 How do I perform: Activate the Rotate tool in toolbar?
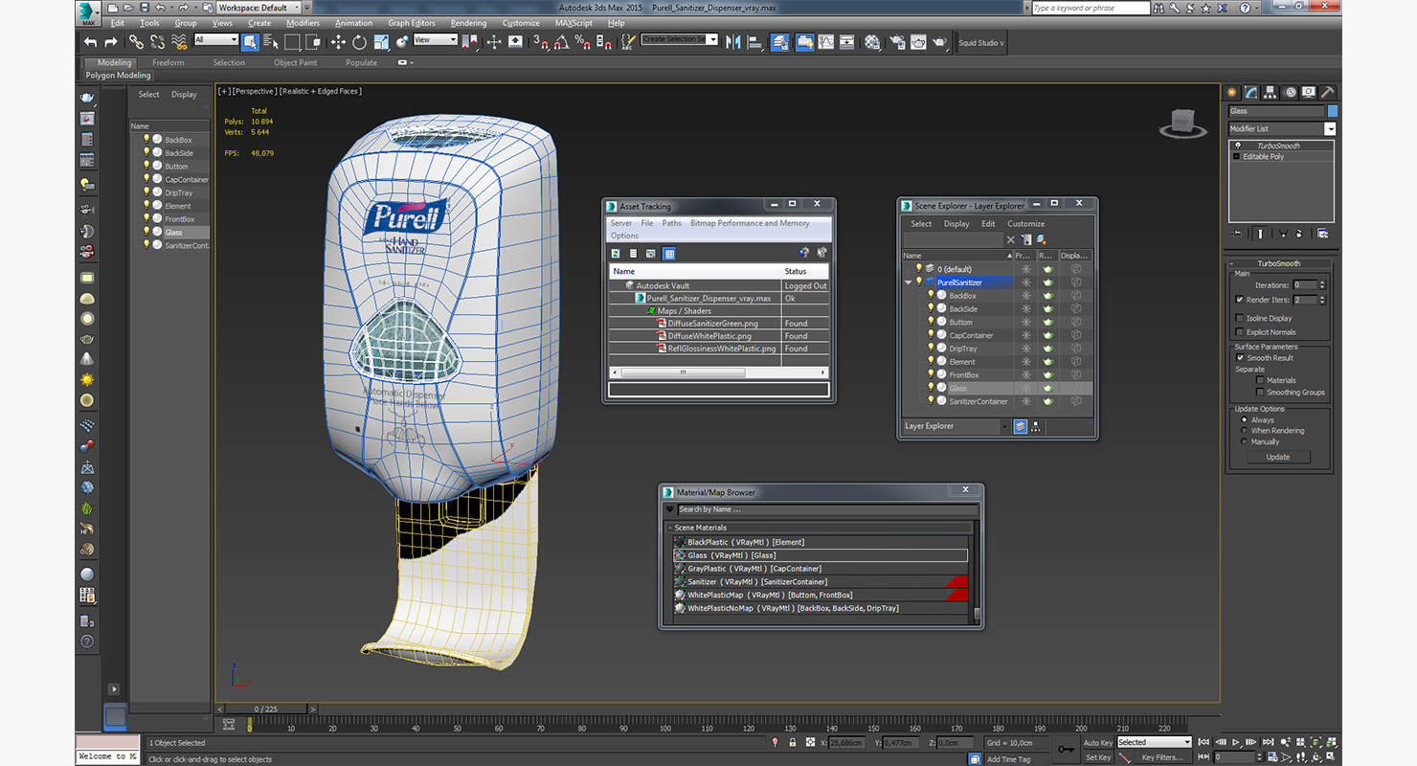(x=360, y=42)
